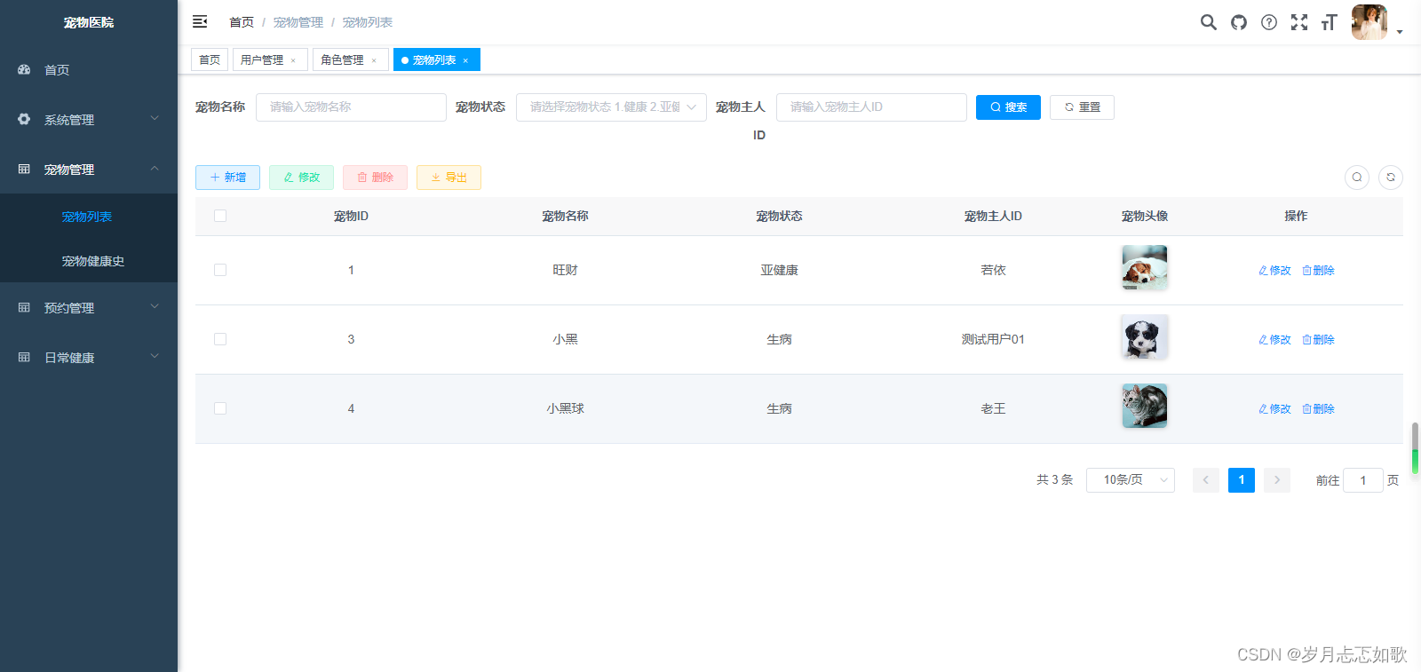Expand the 日常健康 sidebar menu
This screenshot has height=672, width=1421.
coord(89,357)
